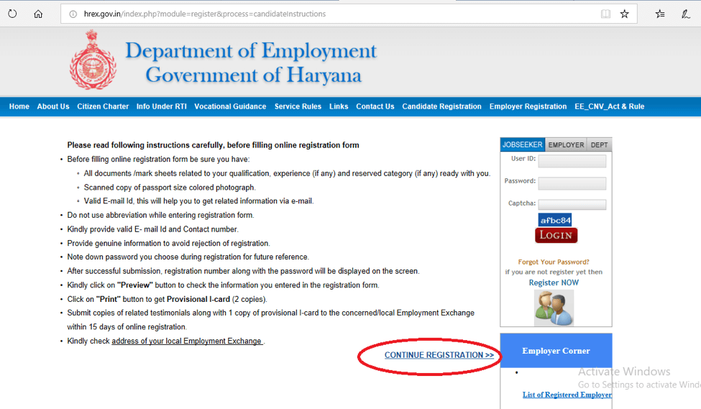Select Info Under RTI menu item

(x=161, y=106)
